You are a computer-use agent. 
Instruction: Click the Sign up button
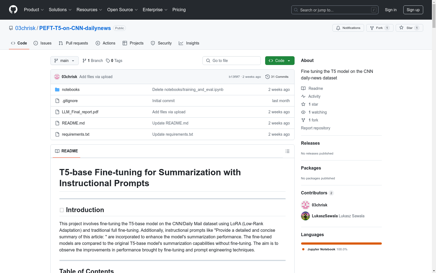coord(413,10)
